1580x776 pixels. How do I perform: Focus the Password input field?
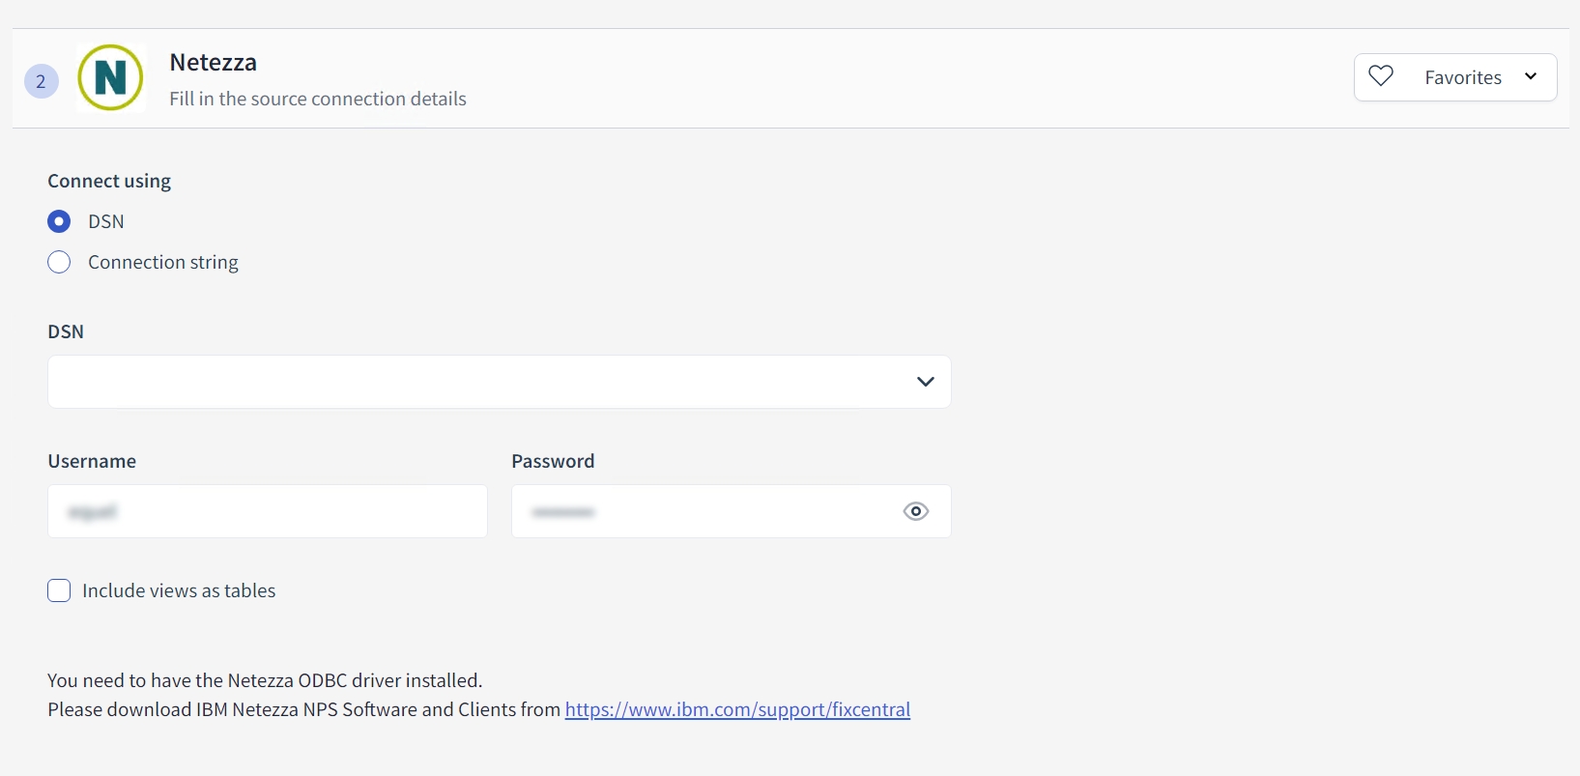(x=705, y=511)
